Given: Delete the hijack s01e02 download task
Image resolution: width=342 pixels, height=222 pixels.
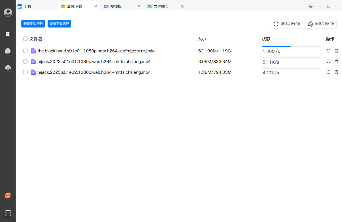Looking at the screenshot, I should 336,72.
